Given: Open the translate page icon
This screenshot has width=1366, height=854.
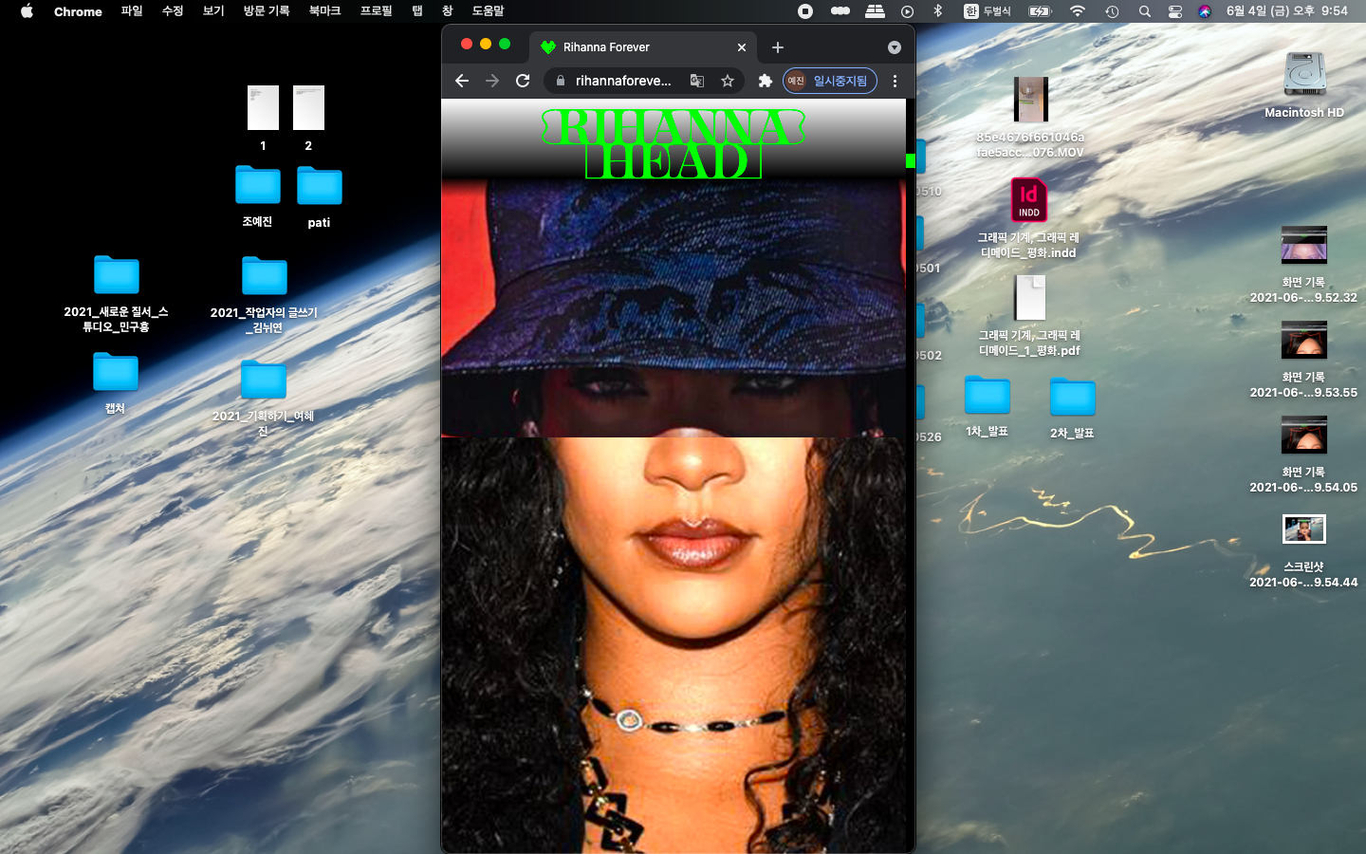Looking at the screenshot, I should [697, 81].
